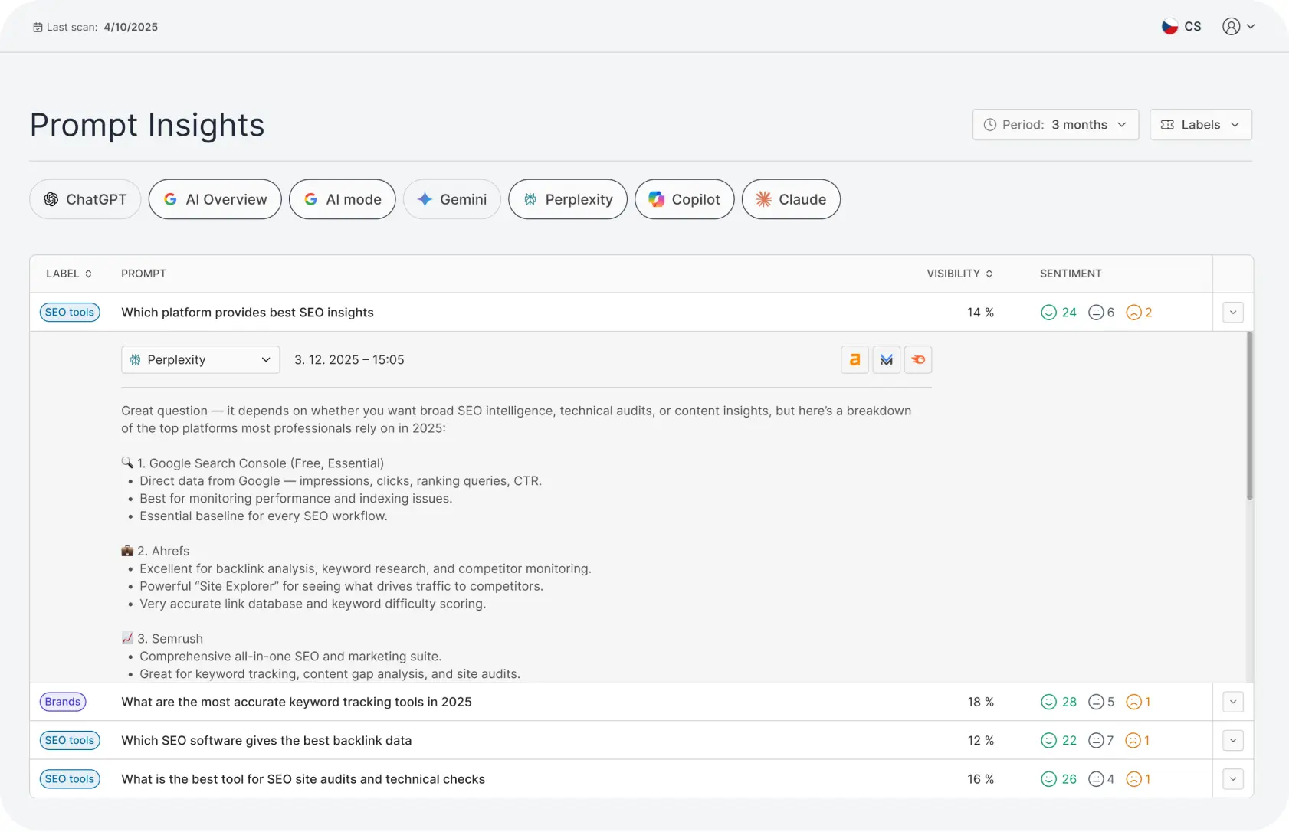The image size is (1289, 832).
Task: Open the user account profile icon
Action: coord(1231,27)
